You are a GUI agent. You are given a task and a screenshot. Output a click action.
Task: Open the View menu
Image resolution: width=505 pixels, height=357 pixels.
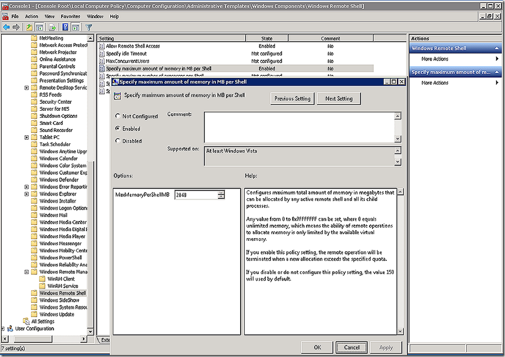point(49,16)
